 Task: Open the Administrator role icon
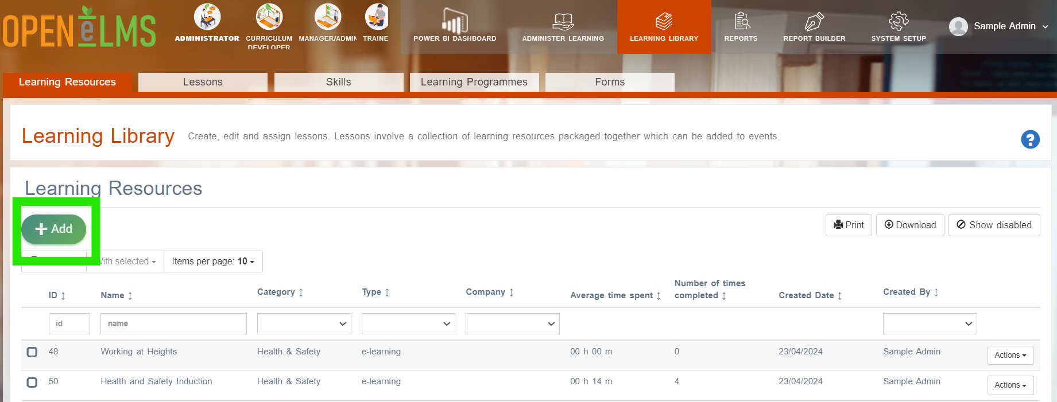[x=207, y=17]
